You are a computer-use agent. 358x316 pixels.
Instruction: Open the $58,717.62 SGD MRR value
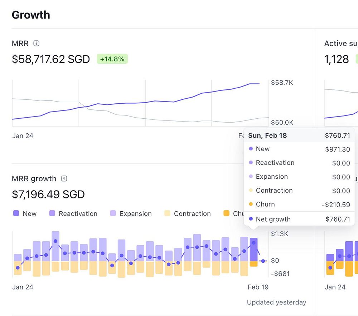[x=51, y=59]
